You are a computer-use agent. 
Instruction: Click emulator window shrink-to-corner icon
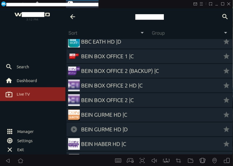pos(210,4)
